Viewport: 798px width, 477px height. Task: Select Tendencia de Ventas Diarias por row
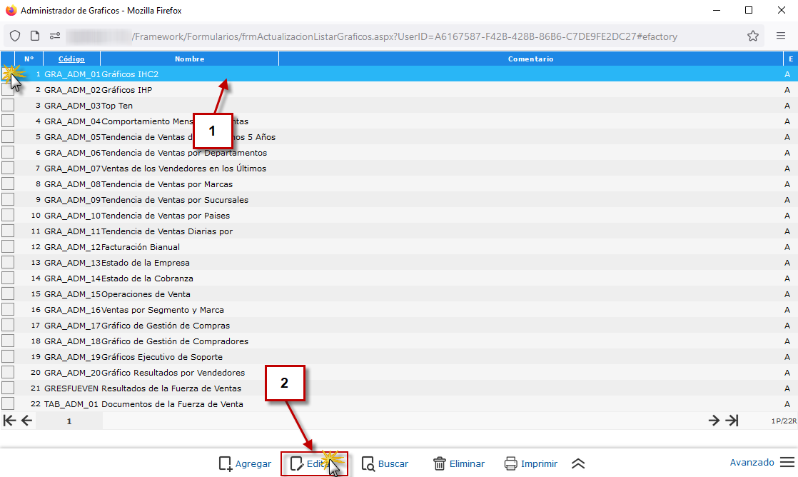pyautogui.click(x=399, y=231)
